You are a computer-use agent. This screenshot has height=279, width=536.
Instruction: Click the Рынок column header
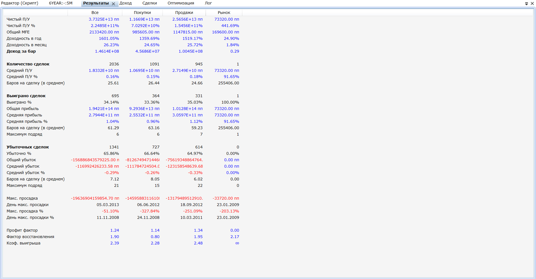click(224, 13)
